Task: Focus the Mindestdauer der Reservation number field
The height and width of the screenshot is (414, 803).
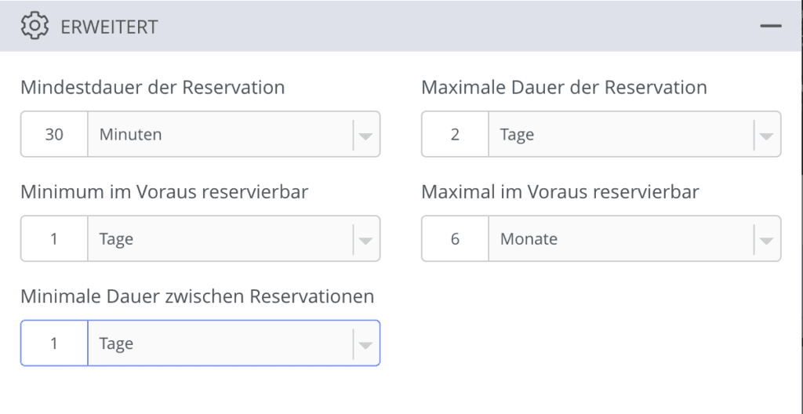Action: (54, 134)
